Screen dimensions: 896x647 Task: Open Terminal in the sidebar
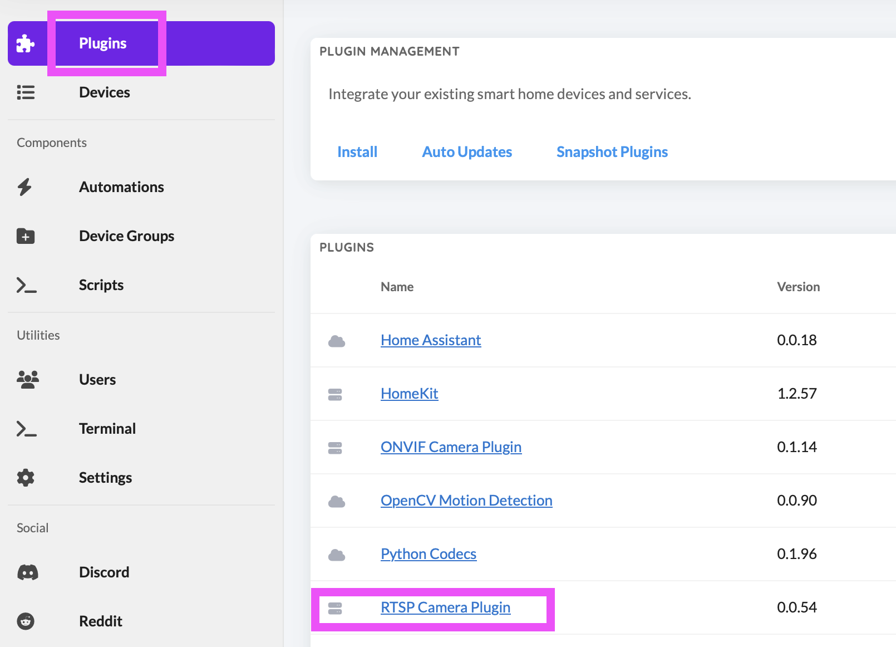pos(141,429)
